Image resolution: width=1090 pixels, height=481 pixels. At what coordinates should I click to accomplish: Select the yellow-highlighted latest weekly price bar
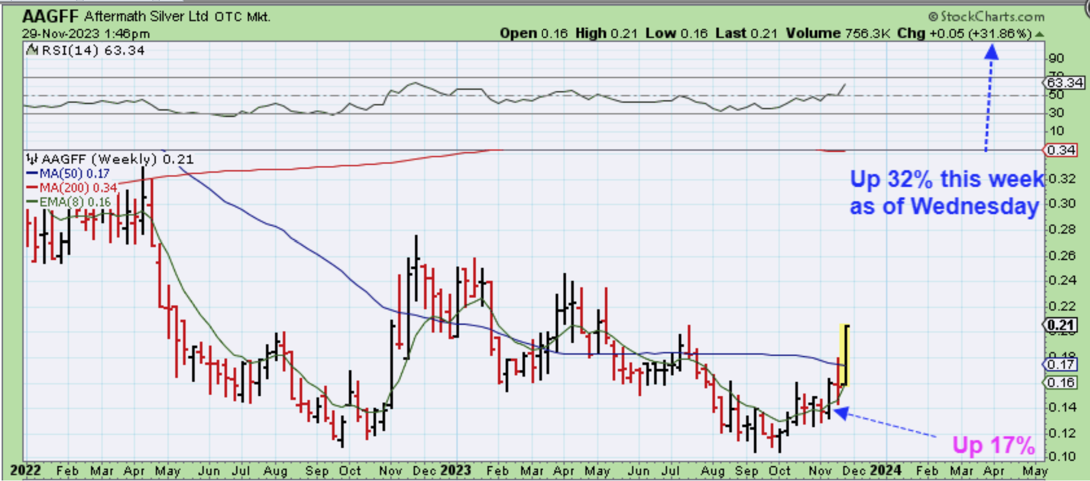coord(845,355)
